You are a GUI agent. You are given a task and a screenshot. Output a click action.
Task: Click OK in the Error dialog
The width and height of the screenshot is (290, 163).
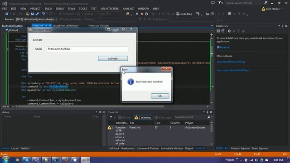pos(160,96)
